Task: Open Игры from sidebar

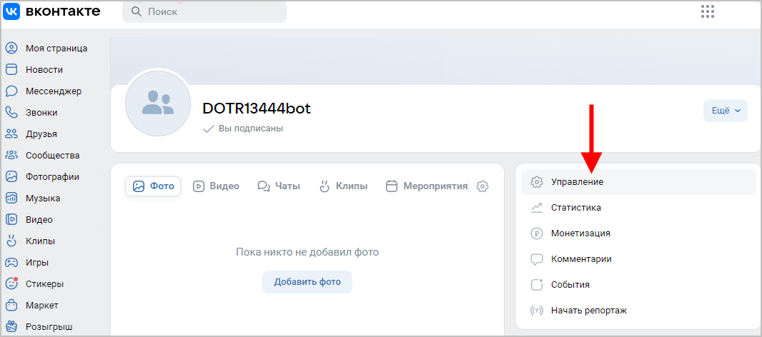Action: click(37, 263)
